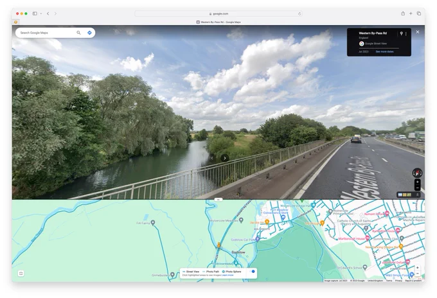Screen dimensions: 437x298
Task: Select the third green image thumbnail
Action: [409, 195]
